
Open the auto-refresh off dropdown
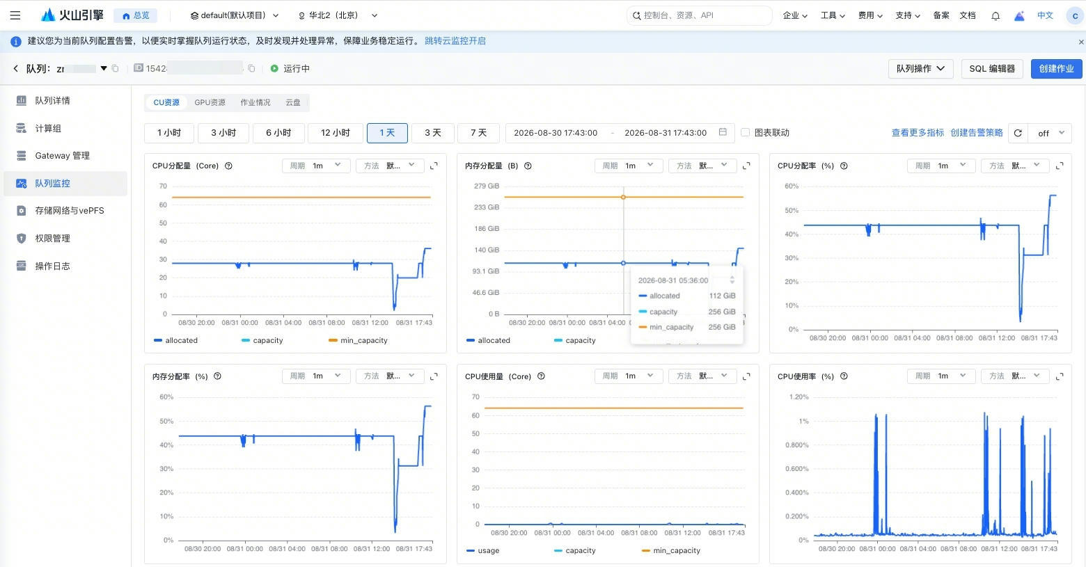click(x=1050, y=133)
